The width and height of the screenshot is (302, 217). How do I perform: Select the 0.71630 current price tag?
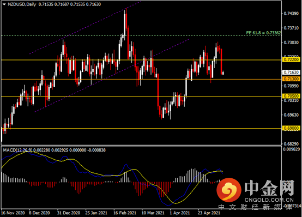291,73
